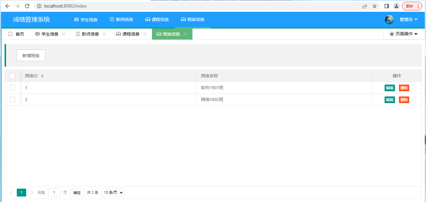Click the share page icon in address bar
This screenshot has width=426, height=202.
point(365,6)
